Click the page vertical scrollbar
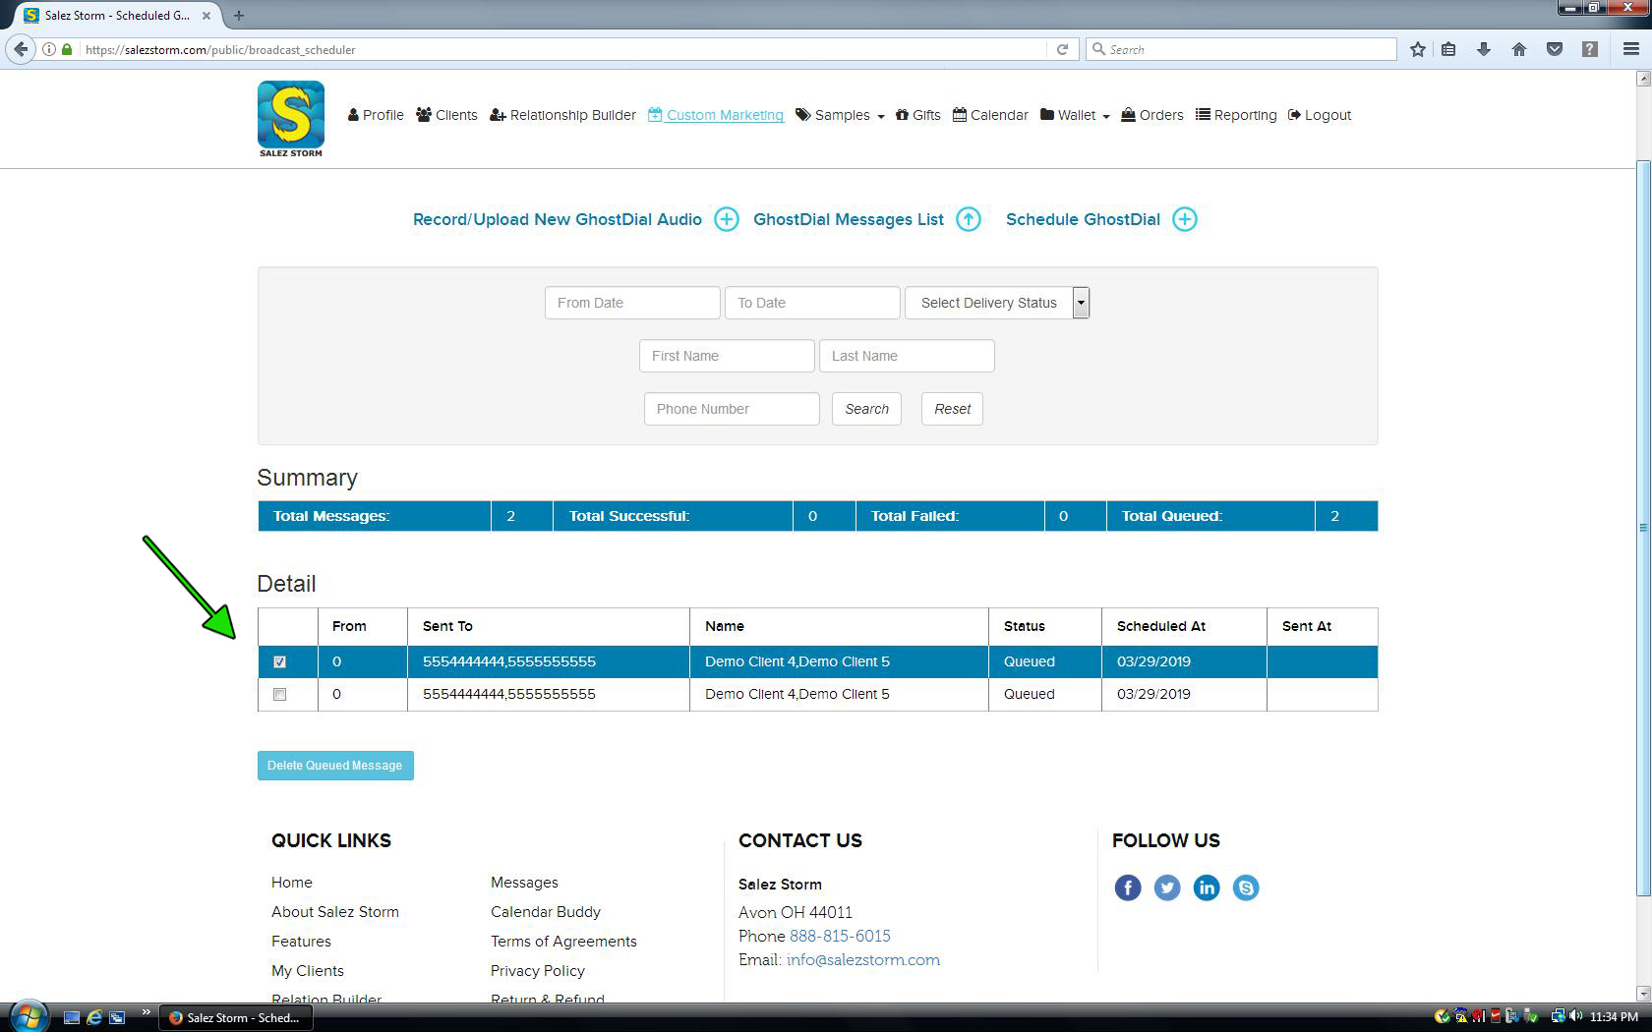Image resolution: width=1652 pixels, height=1032 pixels. click(x=1642, y=531)
